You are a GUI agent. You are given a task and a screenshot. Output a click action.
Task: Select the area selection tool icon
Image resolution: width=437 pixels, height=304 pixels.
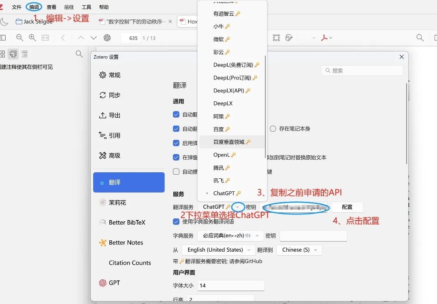(x=276, y=38)
